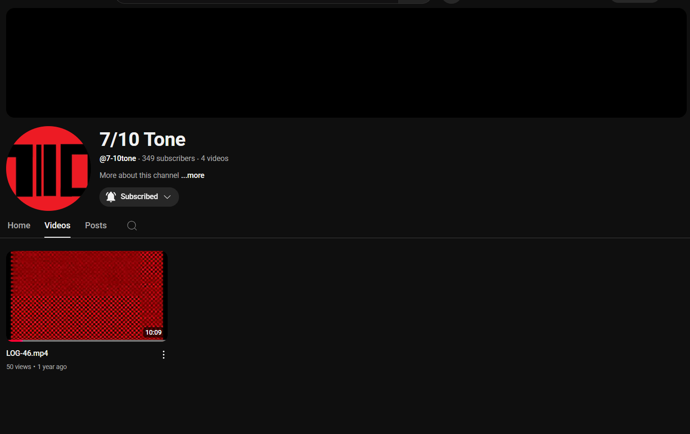Viewport: 690px width, 434px height.
Task: Click the red watch progress bar under thumbnail
Action: pos(16,340)
